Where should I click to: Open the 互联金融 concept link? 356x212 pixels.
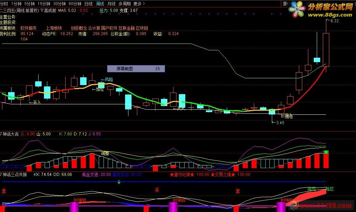click(x=127, y=28)
